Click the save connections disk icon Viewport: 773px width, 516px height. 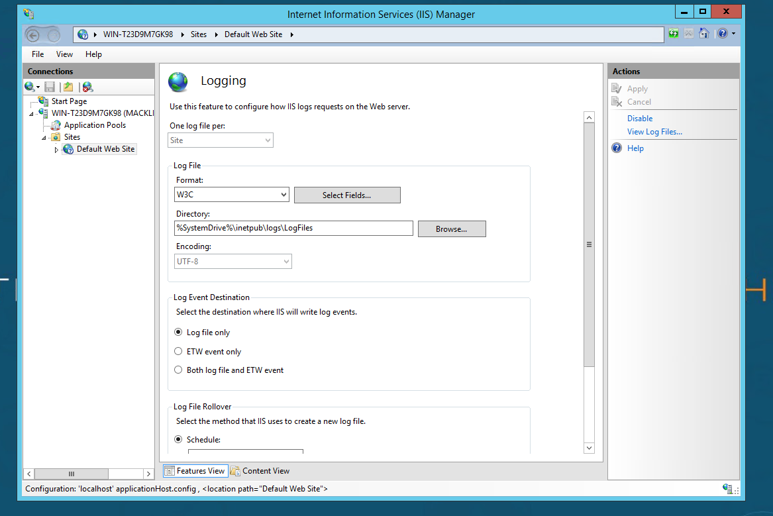[x=50, y=87]
